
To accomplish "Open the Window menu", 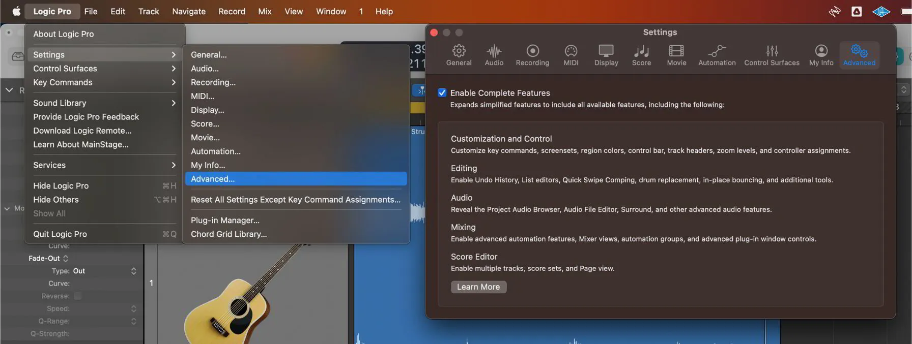I will (x=331, y=11).
